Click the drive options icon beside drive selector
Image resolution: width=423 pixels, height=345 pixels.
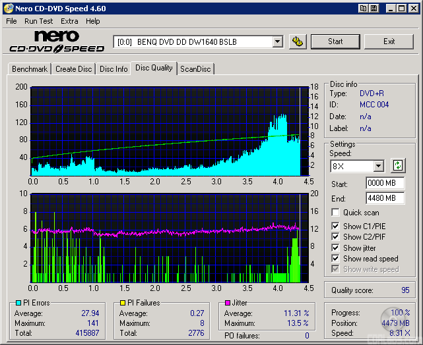[x=298, y=41]
